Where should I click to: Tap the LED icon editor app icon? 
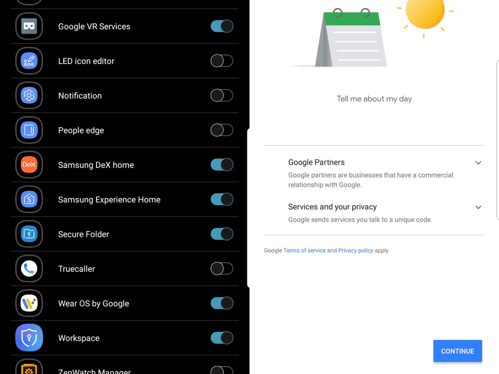(29, 61)
